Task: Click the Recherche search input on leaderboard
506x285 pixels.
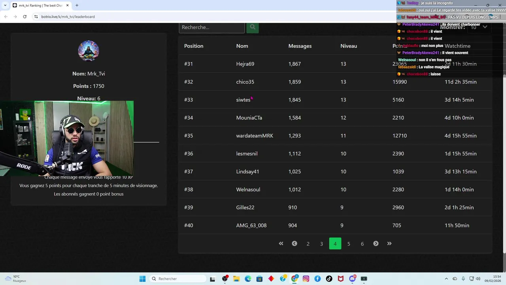Action: (212, 27)
